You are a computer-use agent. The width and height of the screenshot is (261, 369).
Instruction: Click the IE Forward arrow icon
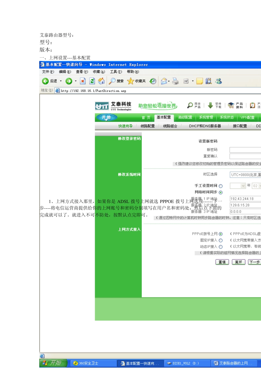click(x=69, y=81)
